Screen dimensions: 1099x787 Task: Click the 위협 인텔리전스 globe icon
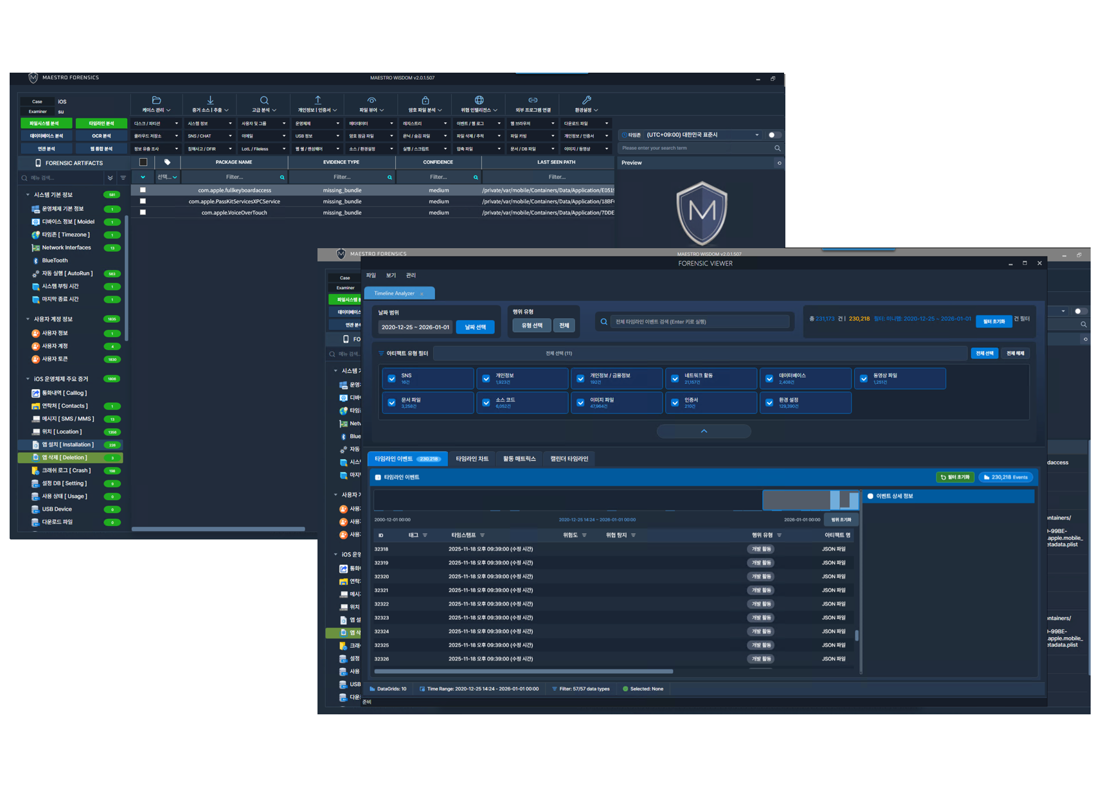[479, 100]
